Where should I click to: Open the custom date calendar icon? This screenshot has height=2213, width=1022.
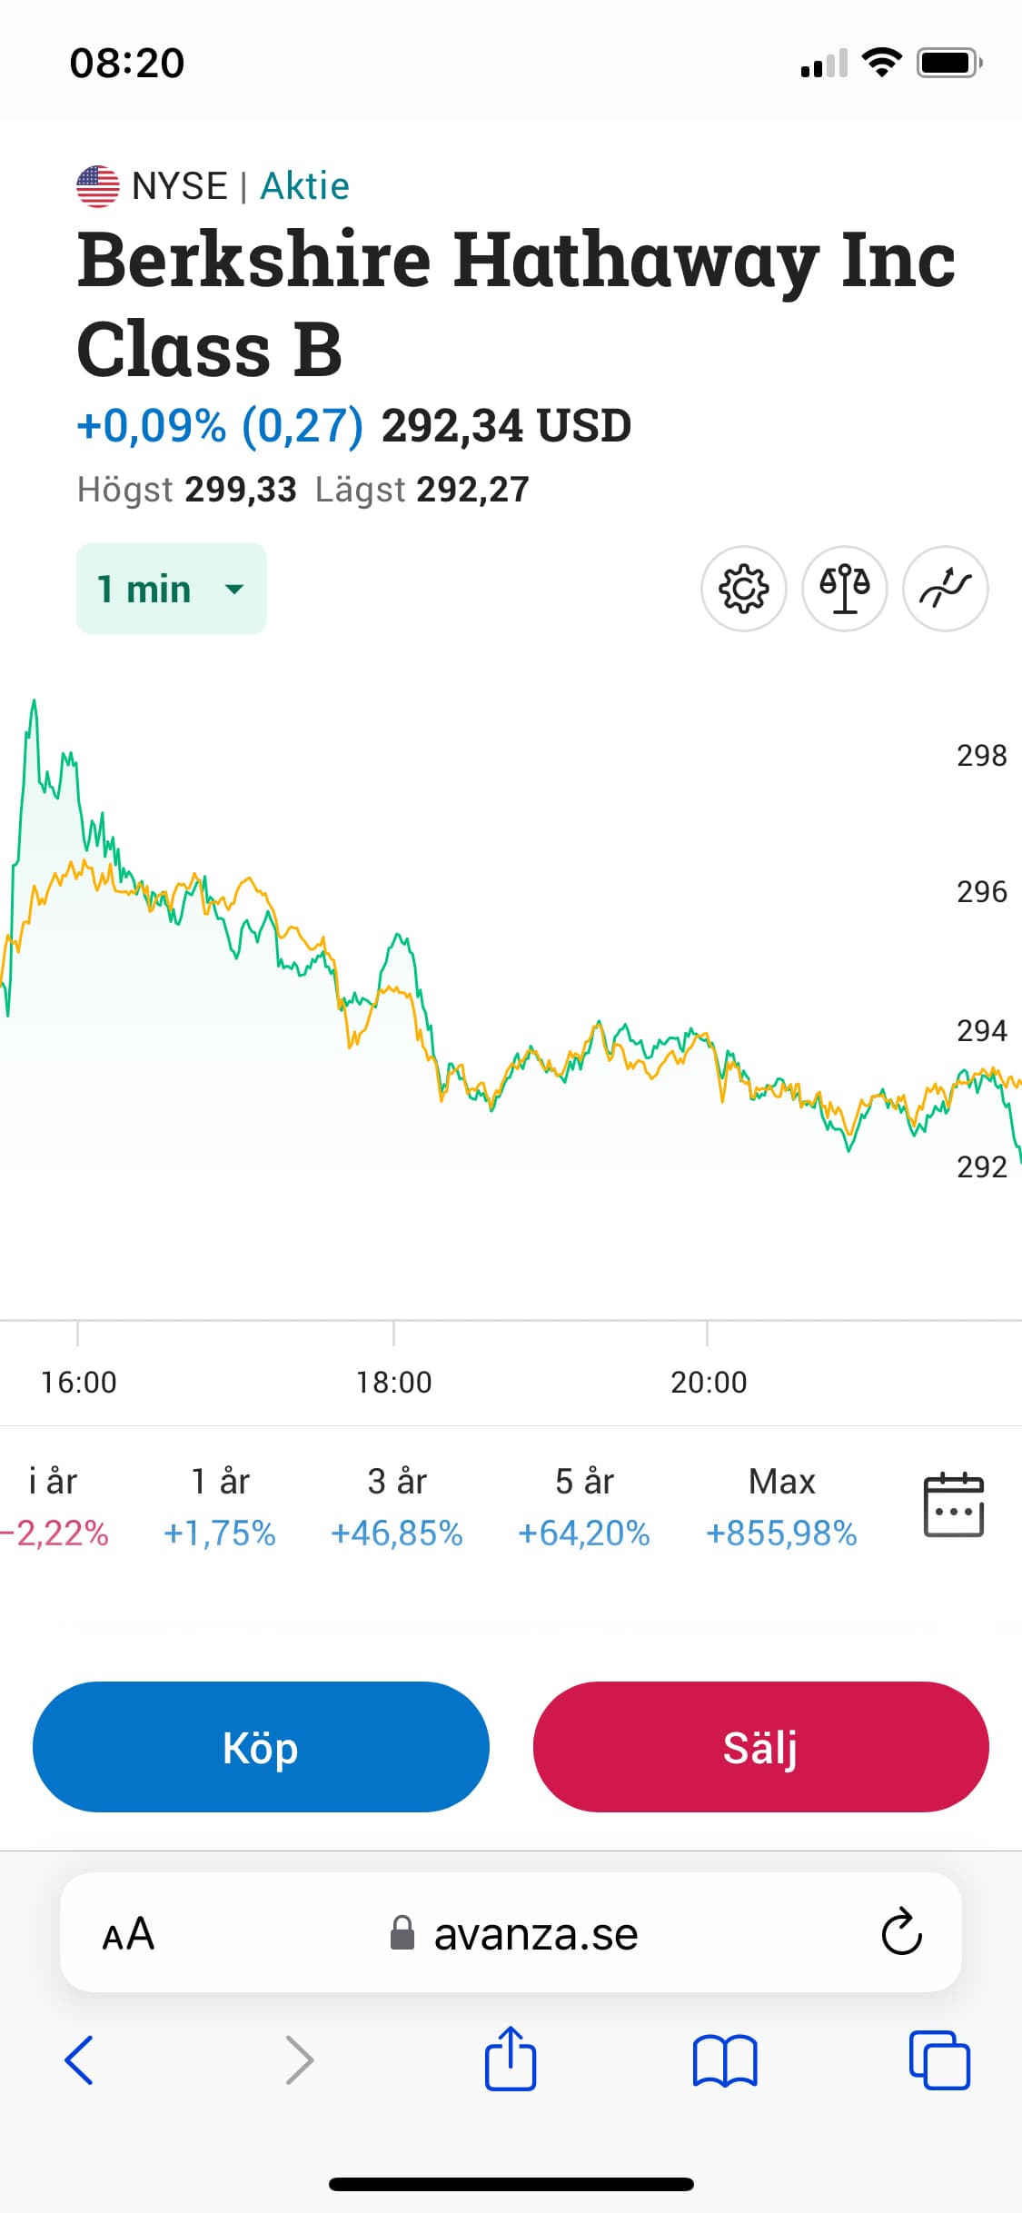(953, 1505)
